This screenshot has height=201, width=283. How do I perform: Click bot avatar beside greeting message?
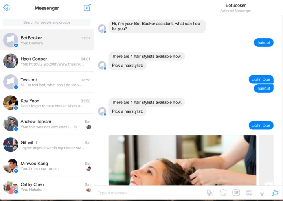tap(102, 28)
